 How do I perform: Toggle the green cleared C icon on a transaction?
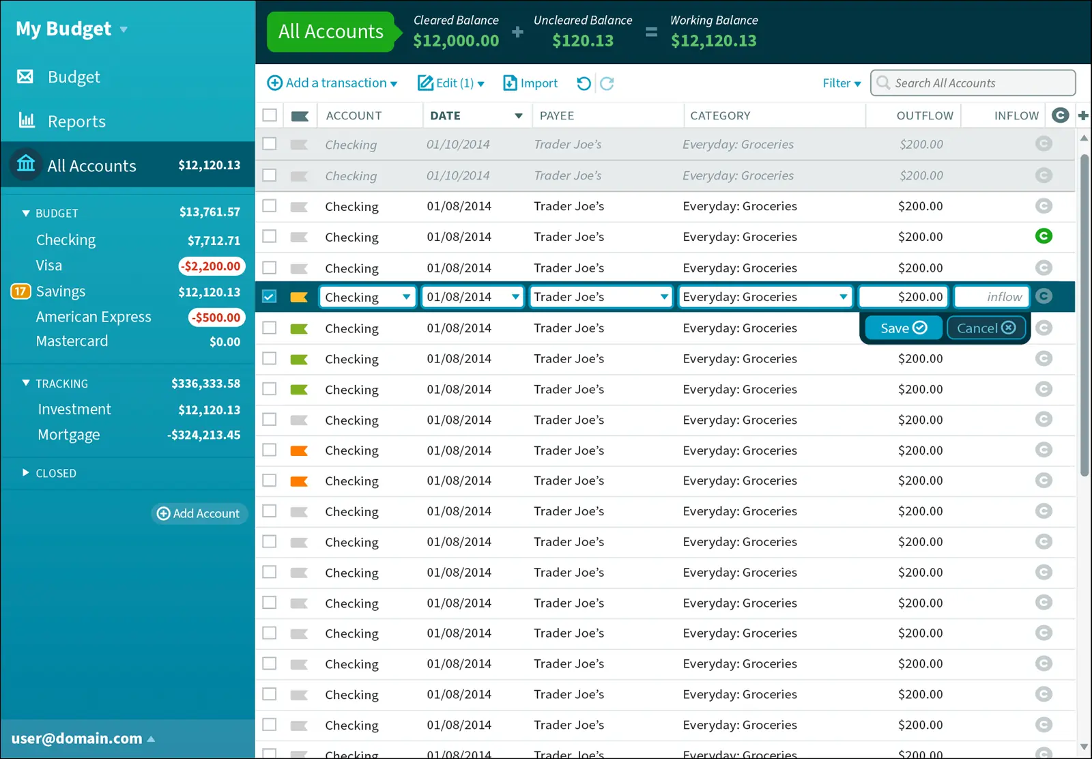1044,237
